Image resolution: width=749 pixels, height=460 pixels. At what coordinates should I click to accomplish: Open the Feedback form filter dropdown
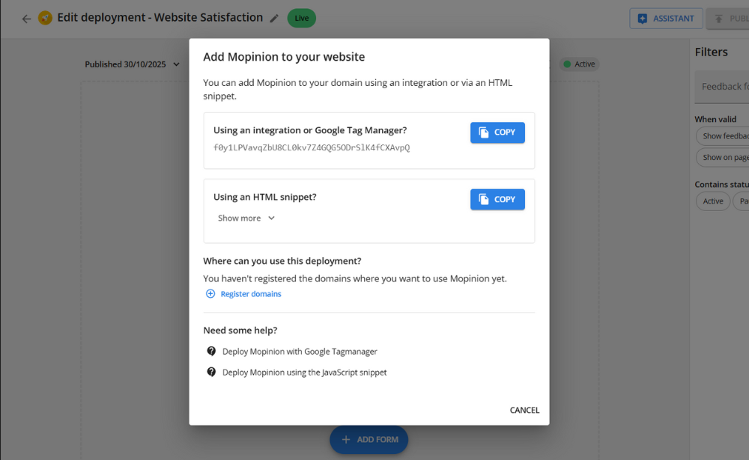coord(725,87)
